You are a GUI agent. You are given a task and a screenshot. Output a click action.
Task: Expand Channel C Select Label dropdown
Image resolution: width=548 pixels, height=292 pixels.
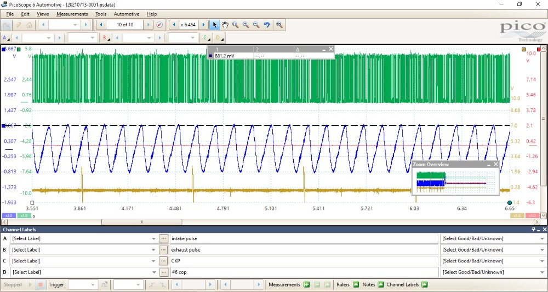(x=154, y=261)
